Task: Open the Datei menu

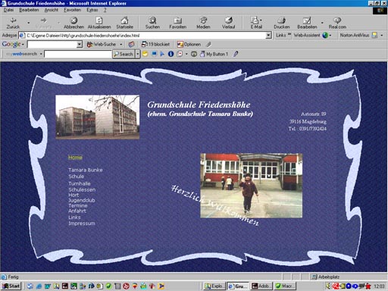Action: 8,10
